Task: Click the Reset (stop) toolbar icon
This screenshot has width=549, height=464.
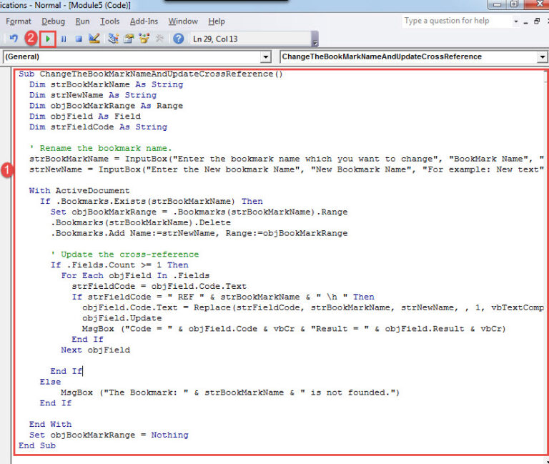Action: pyautogui.click(x=79, y=39)
